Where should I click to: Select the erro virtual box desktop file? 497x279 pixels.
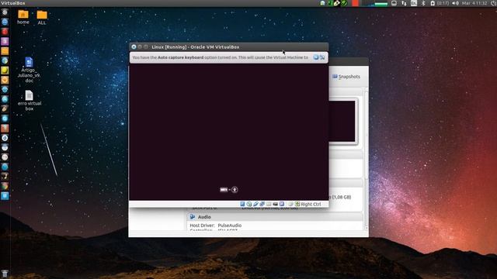(30, 101)
